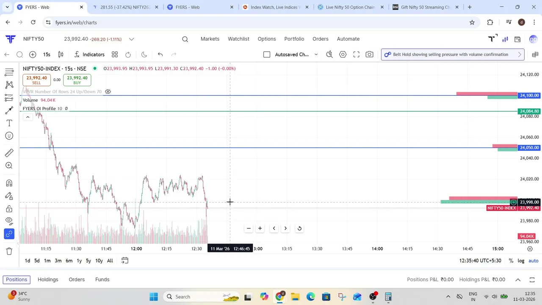Open the main site search
The image size is (542, 305).
185,39
